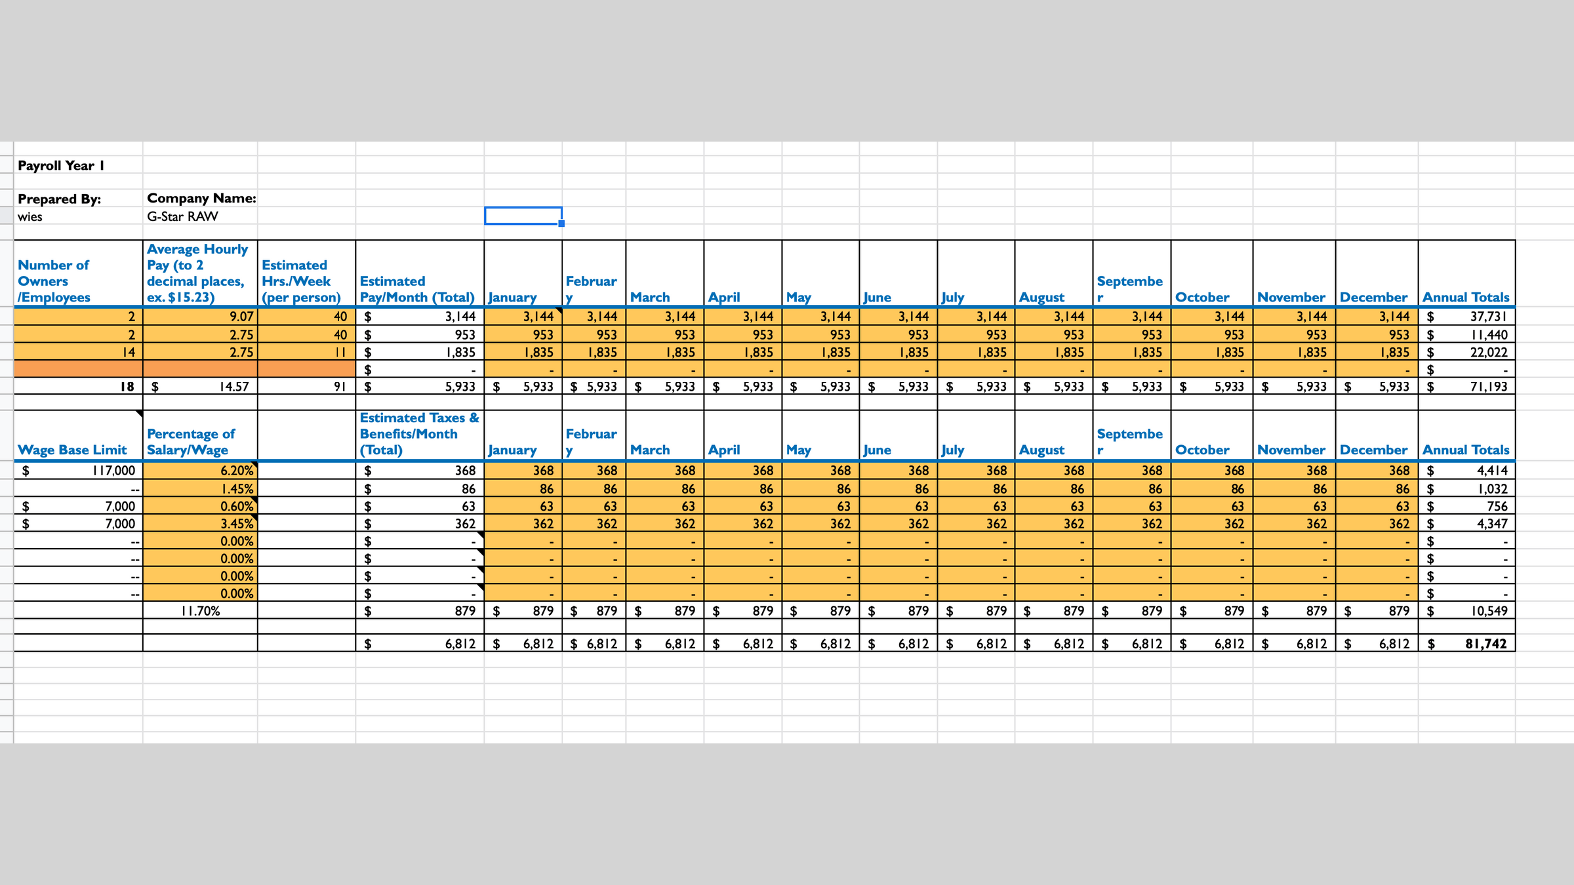Viewport: 1574px width, 885px height.
Task: Select taxes annual total '4,347'
Action: (1466, 524)
